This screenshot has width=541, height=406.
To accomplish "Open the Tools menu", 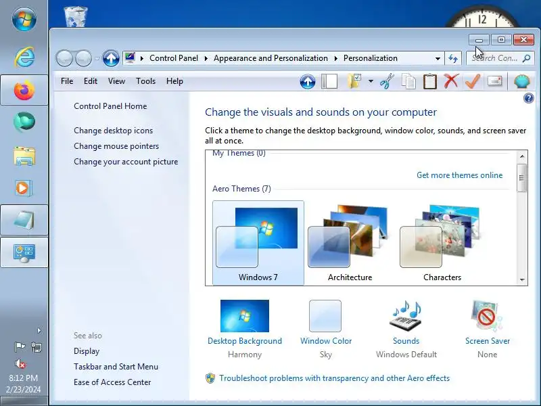I will (145, 81).
